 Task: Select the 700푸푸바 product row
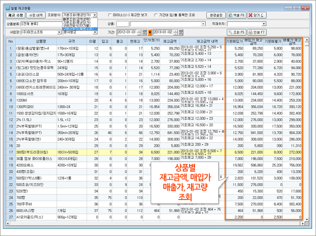154,204
